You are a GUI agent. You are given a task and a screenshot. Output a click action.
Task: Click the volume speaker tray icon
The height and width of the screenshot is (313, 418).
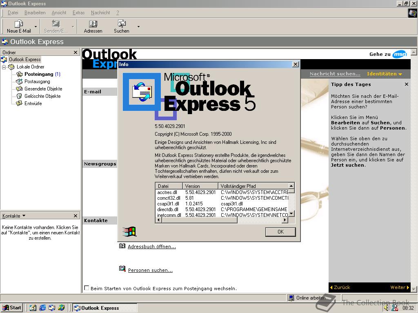point(387,308)
